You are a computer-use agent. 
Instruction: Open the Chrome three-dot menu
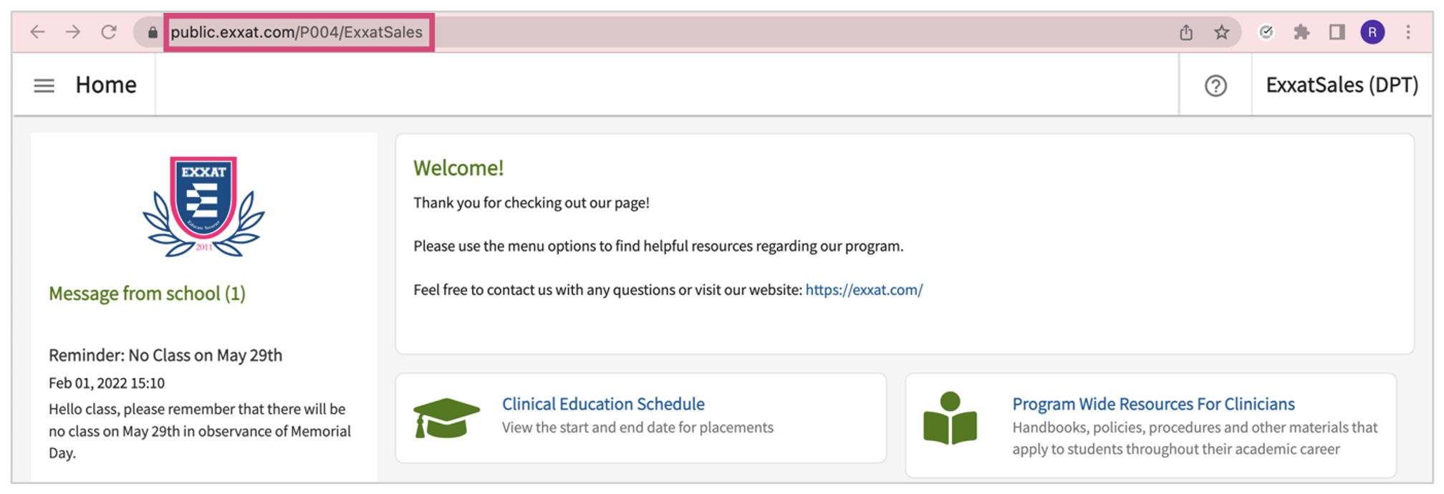pyautogui.click(x=1408, y=32)
